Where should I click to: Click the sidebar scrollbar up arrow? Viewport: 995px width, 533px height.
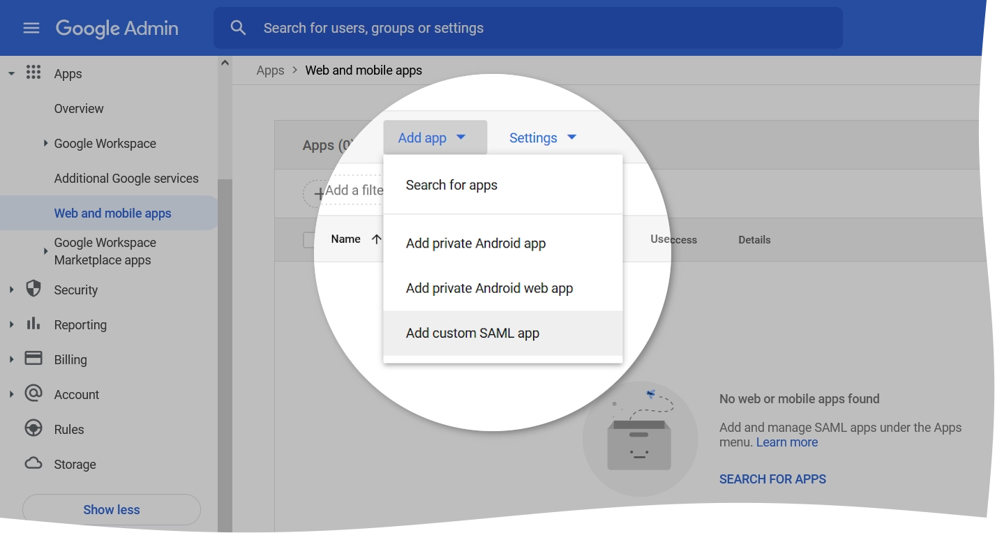[x=225, y=63]
